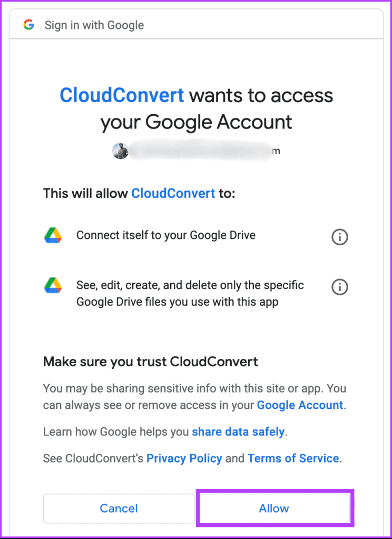The image size is (392, 539).
Task: Click Drive icon next to Connect itself permission
Action: coord(53,235)
